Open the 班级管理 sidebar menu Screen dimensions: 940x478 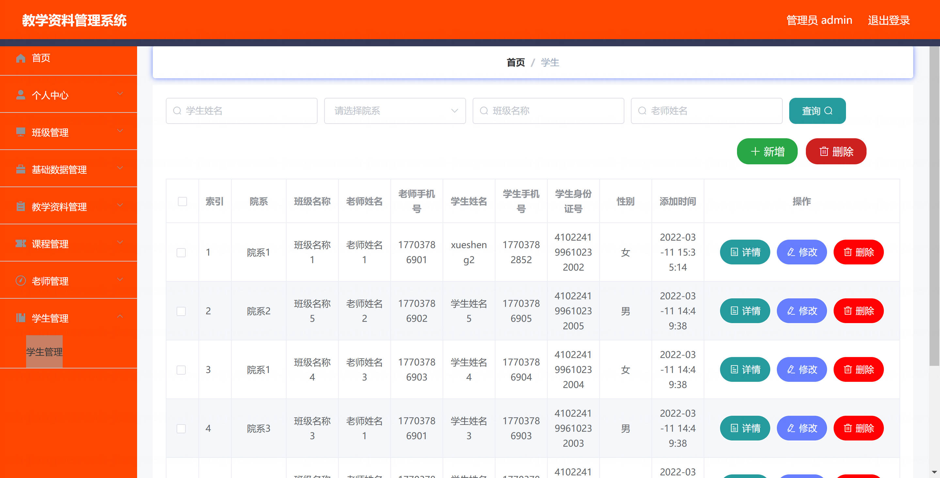[69, 132]
